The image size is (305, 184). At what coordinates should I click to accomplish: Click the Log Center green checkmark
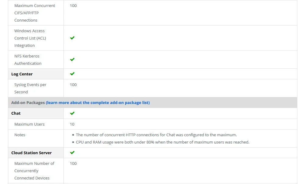point(72,74)
